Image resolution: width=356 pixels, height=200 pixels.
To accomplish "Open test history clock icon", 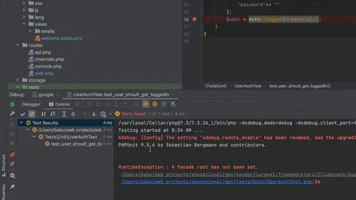I will click(103, 114).
